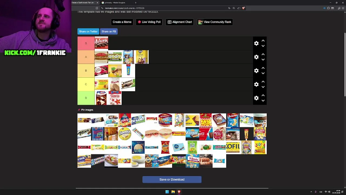The width and height of the screenshot is (346, 195).
Task: Open settings gear for D tier row
Action: [x=256, y=98]
